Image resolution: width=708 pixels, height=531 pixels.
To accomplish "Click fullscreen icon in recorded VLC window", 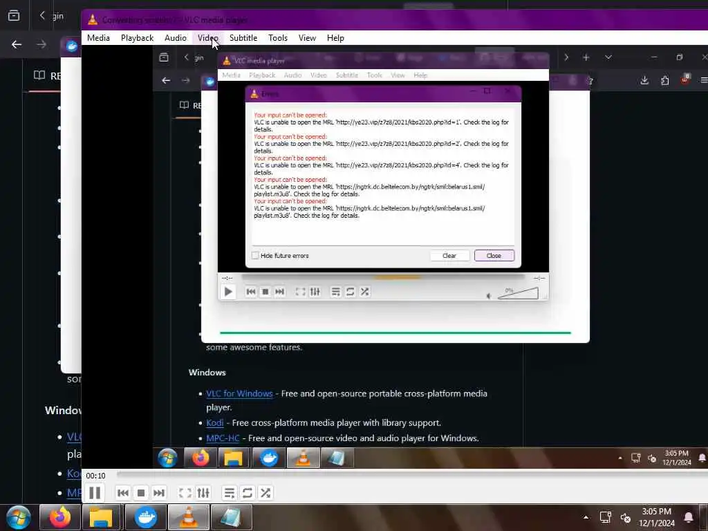I will click(300, 292).
